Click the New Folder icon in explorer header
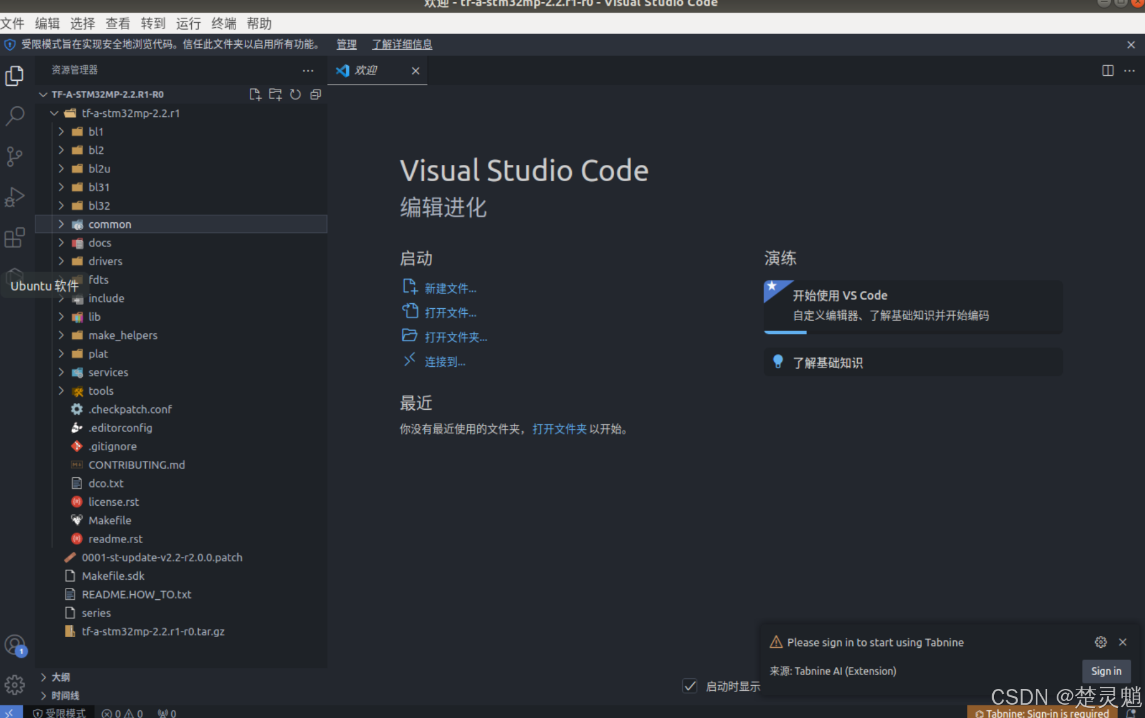The image size is (1145, 718). [275, 95]
